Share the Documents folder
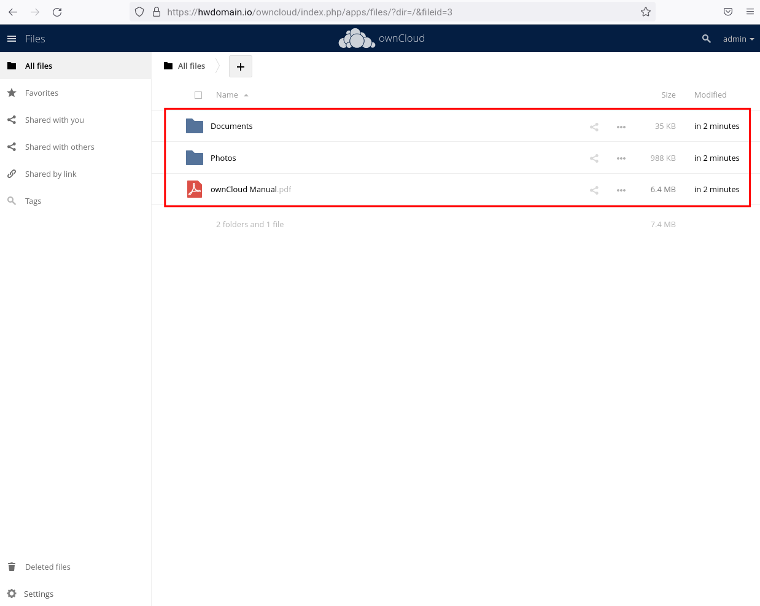This screenshot has width=760, height=606. pos(594,126)
